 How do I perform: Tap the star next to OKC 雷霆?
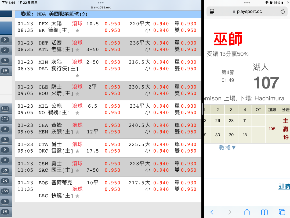77,151
